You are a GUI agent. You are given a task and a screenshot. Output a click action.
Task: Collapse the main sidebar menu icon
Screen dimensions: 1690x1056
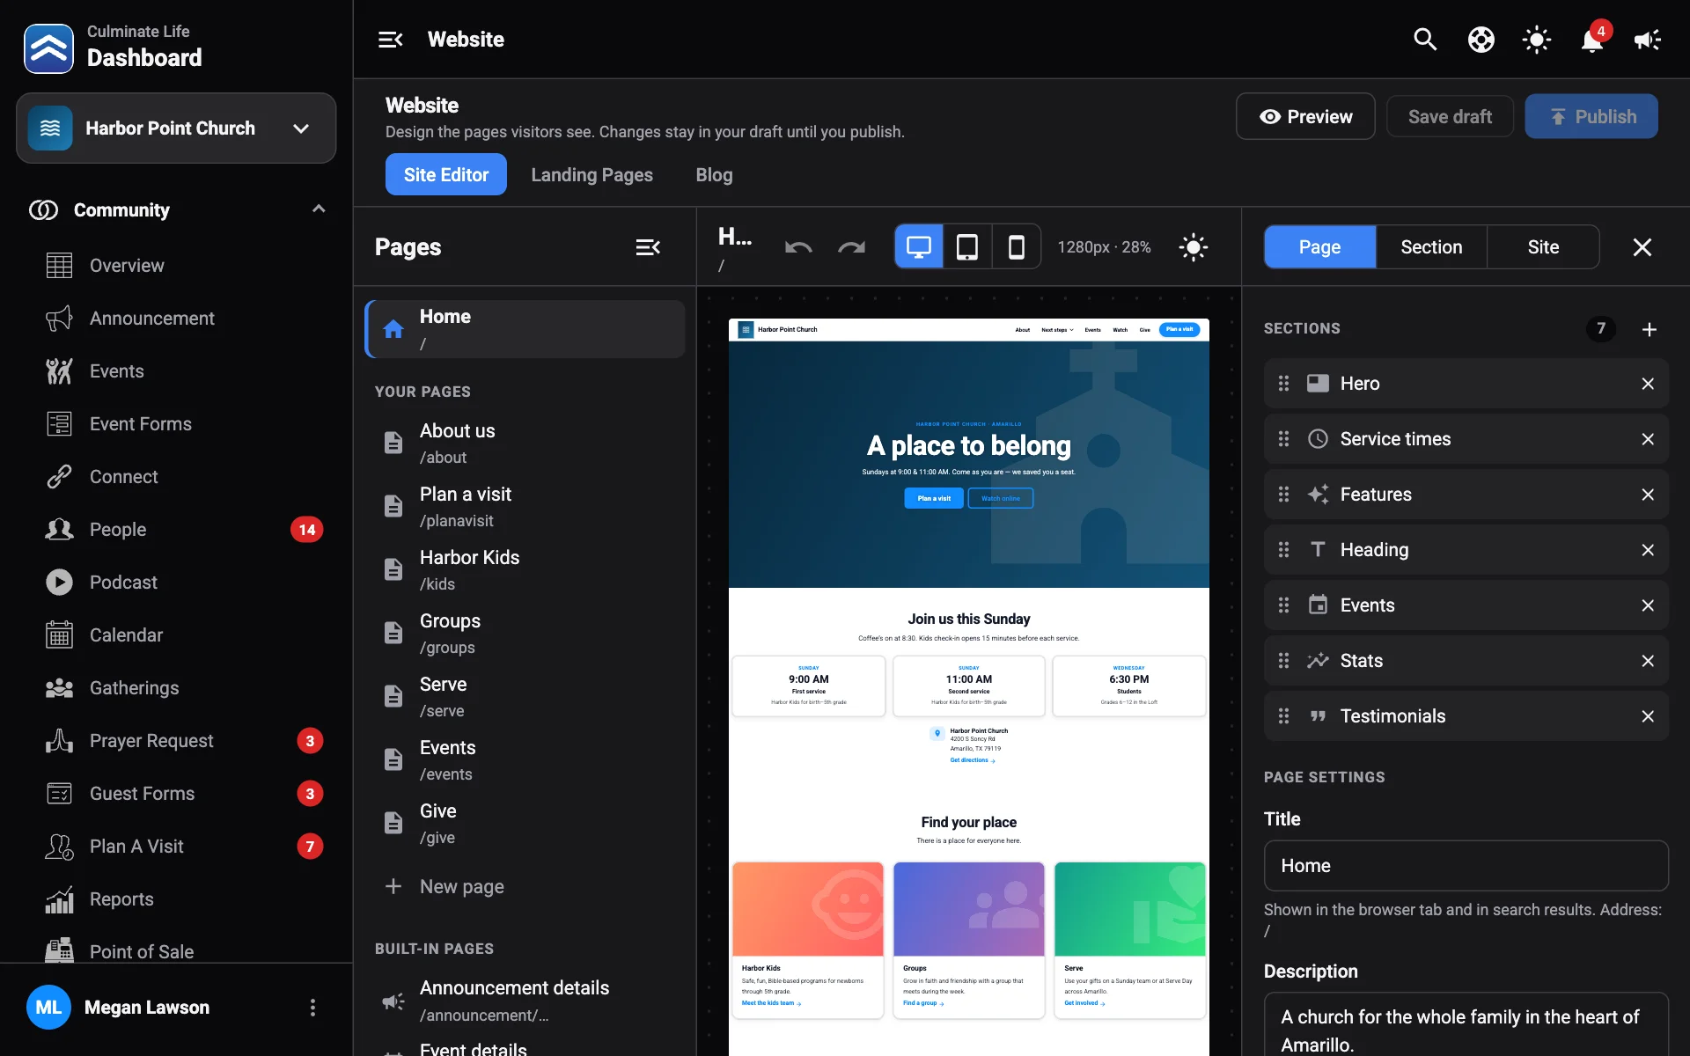(x=391, y=40)
